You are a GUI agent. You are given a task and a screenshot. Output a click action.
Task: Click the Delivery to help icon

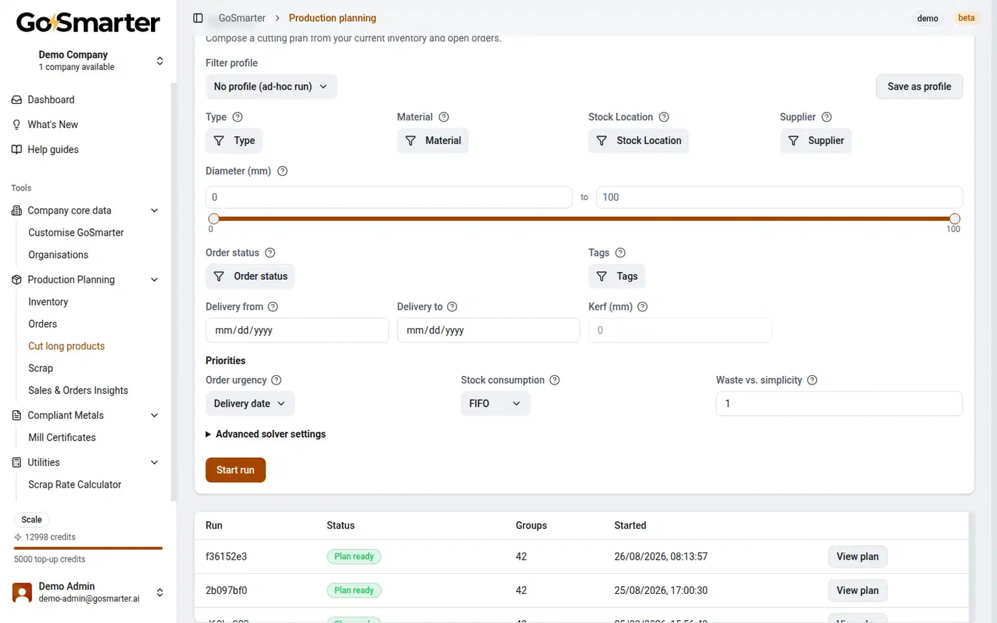coord(452,307)
